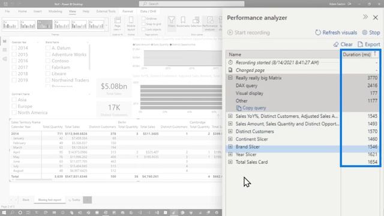This screenshot has height=216, width=384.
Task: Click the Export document icon
Action: [x=360, y=44]
